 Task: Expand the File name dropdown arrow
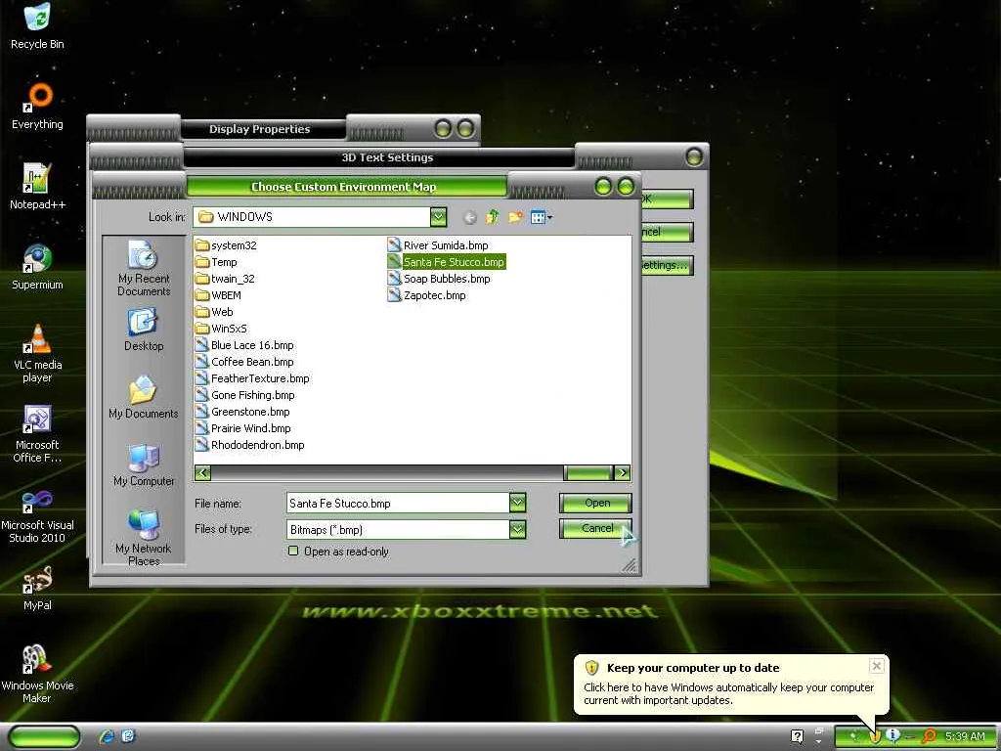517,503
